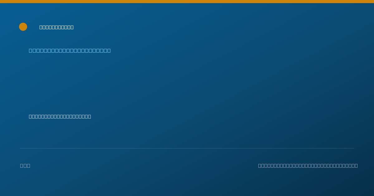Open the long footer text at bottom right
374x196 pixels.
click(x=308, y=166)
